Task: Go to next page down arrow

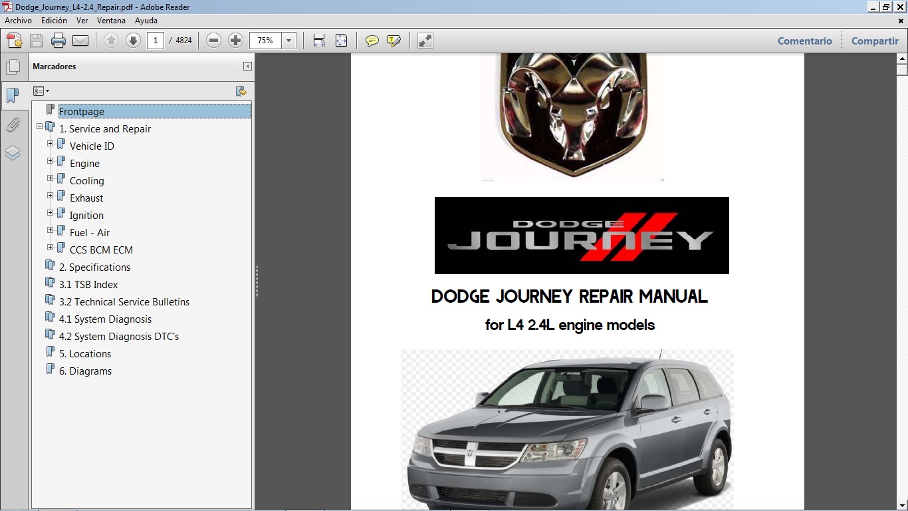Action: click(133, 41)
